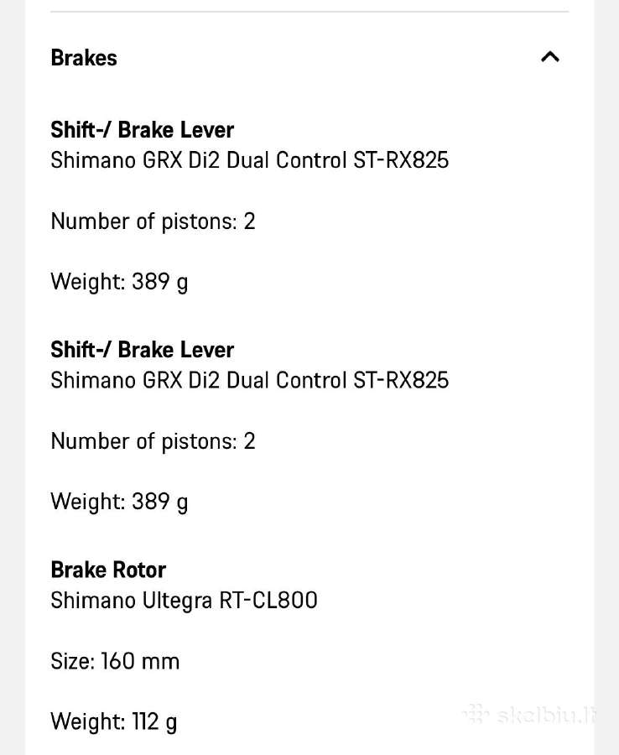Image resolution: width=619 pixels, height=755 pixels.
Task: Click second Shimano GRX Di2 ST-RX825 text
Action: [x=249, y=380]
